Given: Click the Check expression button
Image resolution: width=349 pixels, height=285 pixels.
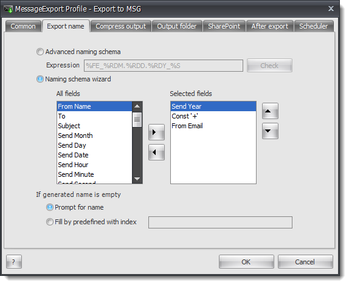Looking at the screenshot, I should pyautogui.click(x=269, y=66).
